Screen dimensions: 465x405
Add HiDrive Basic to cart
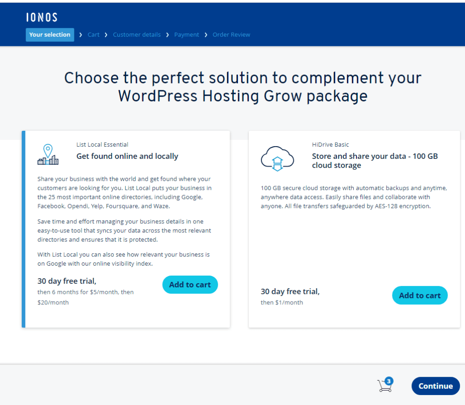coord(420,296)
